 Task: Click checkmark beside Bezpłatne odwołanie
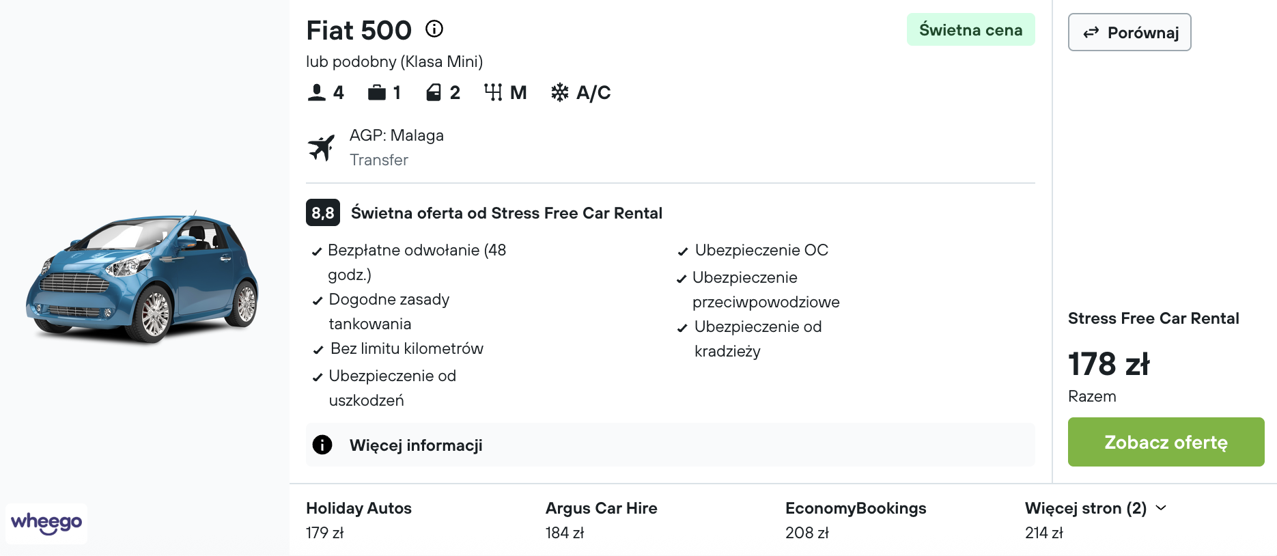[317, 251]
